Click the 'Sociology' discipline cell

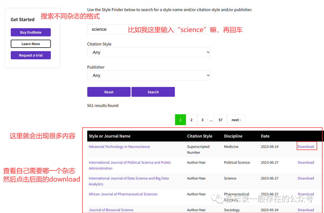[232, 210]
